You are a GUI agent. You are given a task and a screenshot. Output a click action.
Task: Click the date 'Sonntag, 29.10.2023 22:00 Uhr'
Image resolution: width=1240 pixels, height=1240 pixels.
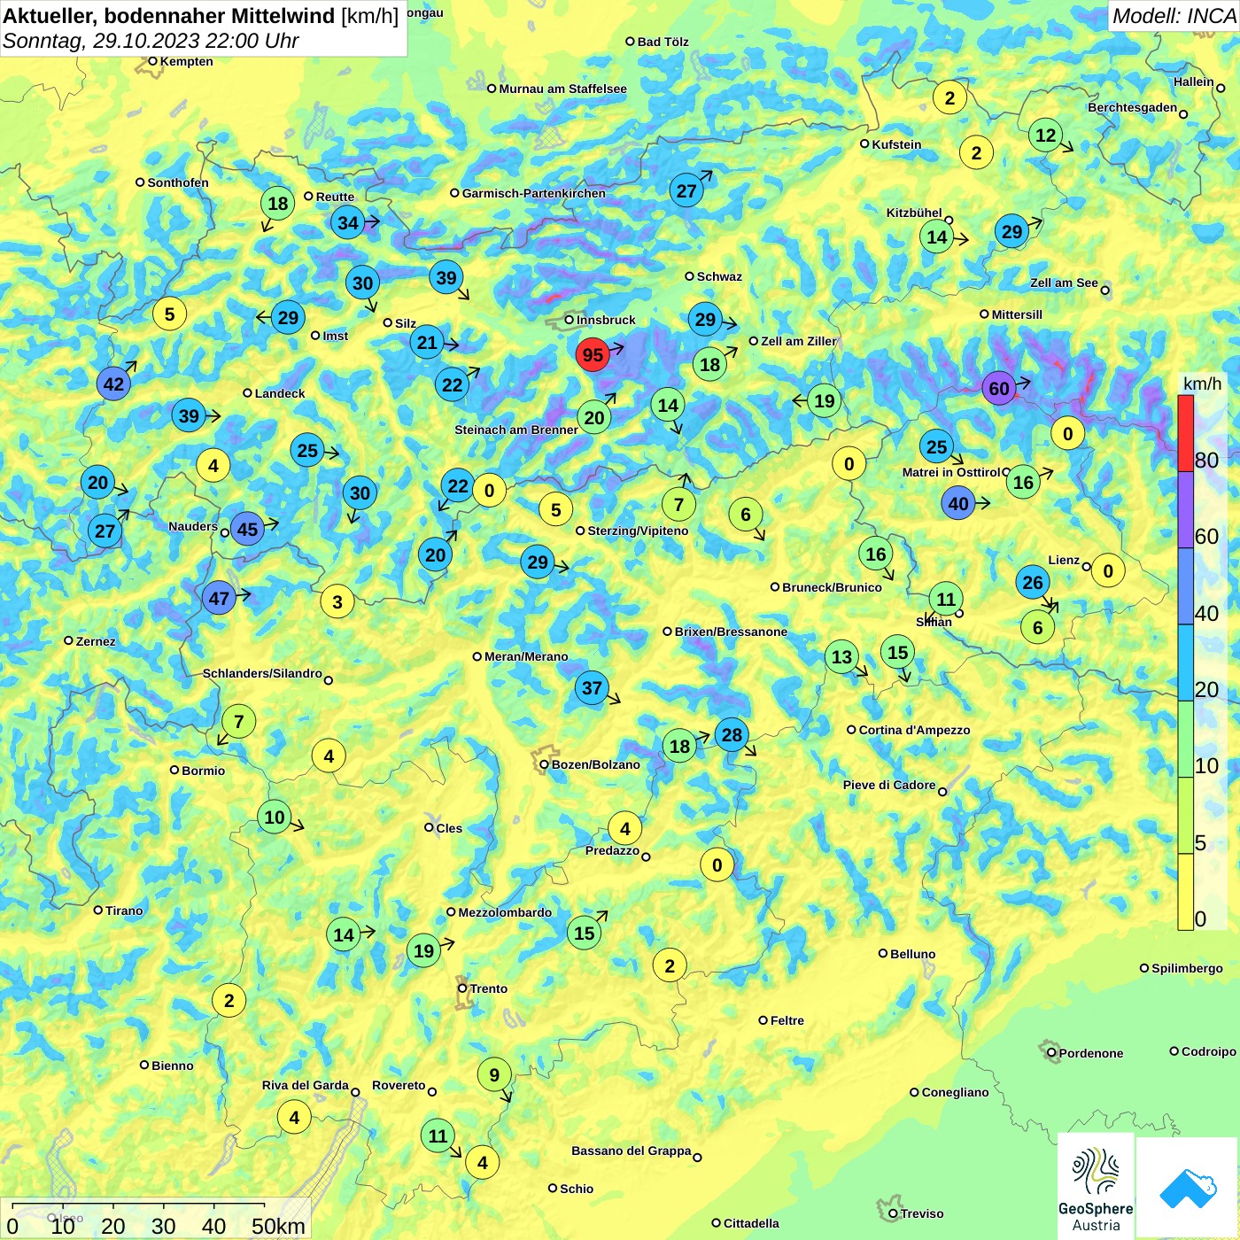click(151, 41)
